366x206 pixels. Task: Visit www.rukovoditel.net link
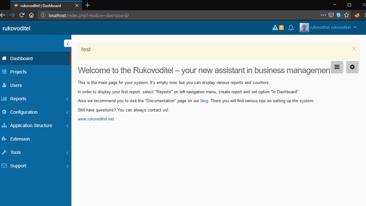tap(96, 119)
